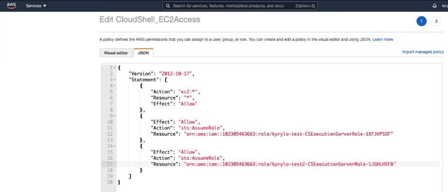This screenshot has height=192, width=448.
Task: Collapse the first statement block on line 4
Action: [115, 86]
